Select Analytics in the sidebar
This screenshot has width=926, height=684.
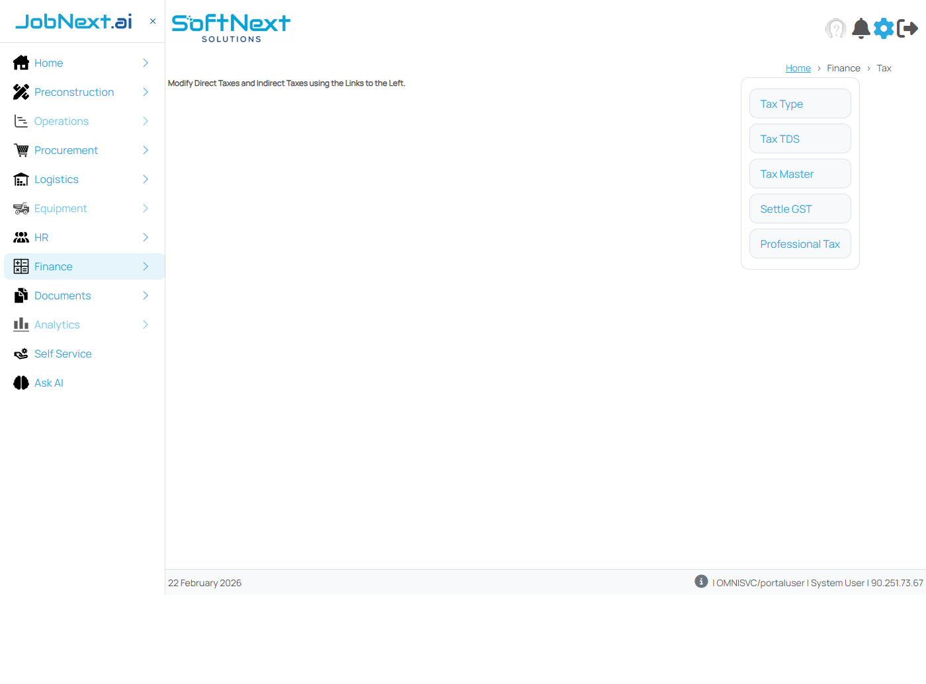[x=57, y=324]
